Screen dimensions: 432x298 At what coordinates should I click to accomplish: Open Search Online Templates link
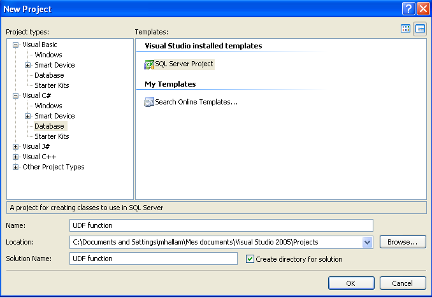(x=196, y=102)
